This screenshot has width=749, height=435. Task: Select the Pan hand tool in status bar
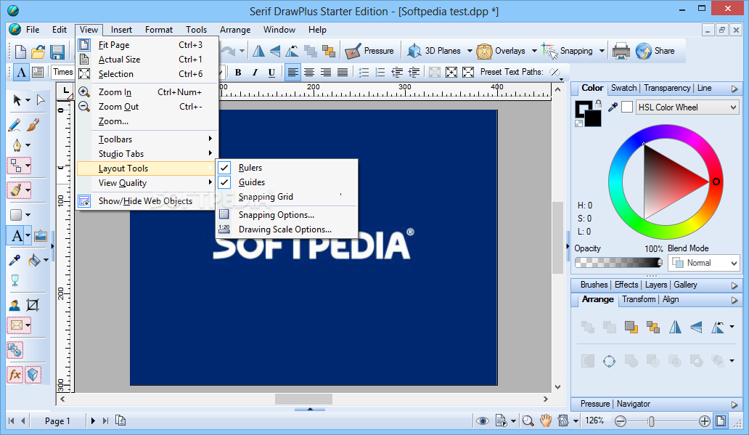tap(546, 420)
